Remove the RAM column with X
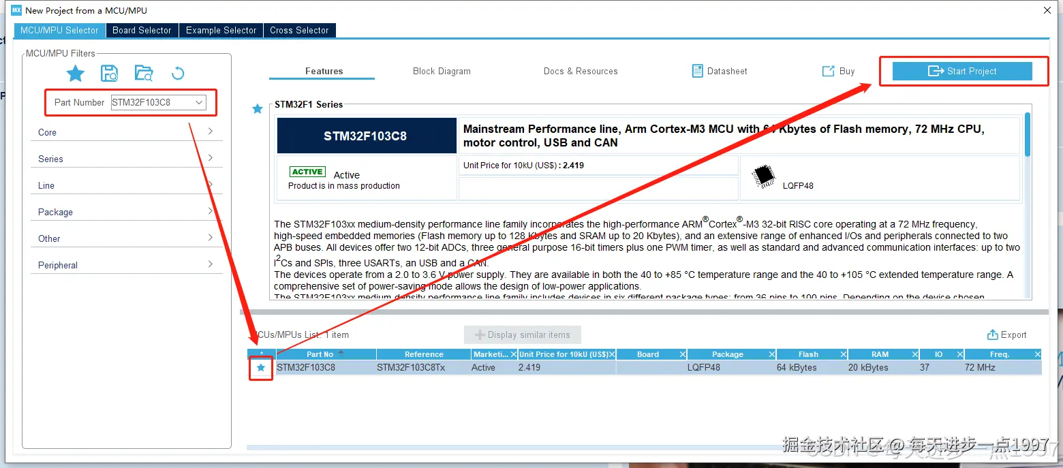 [914, 354]
